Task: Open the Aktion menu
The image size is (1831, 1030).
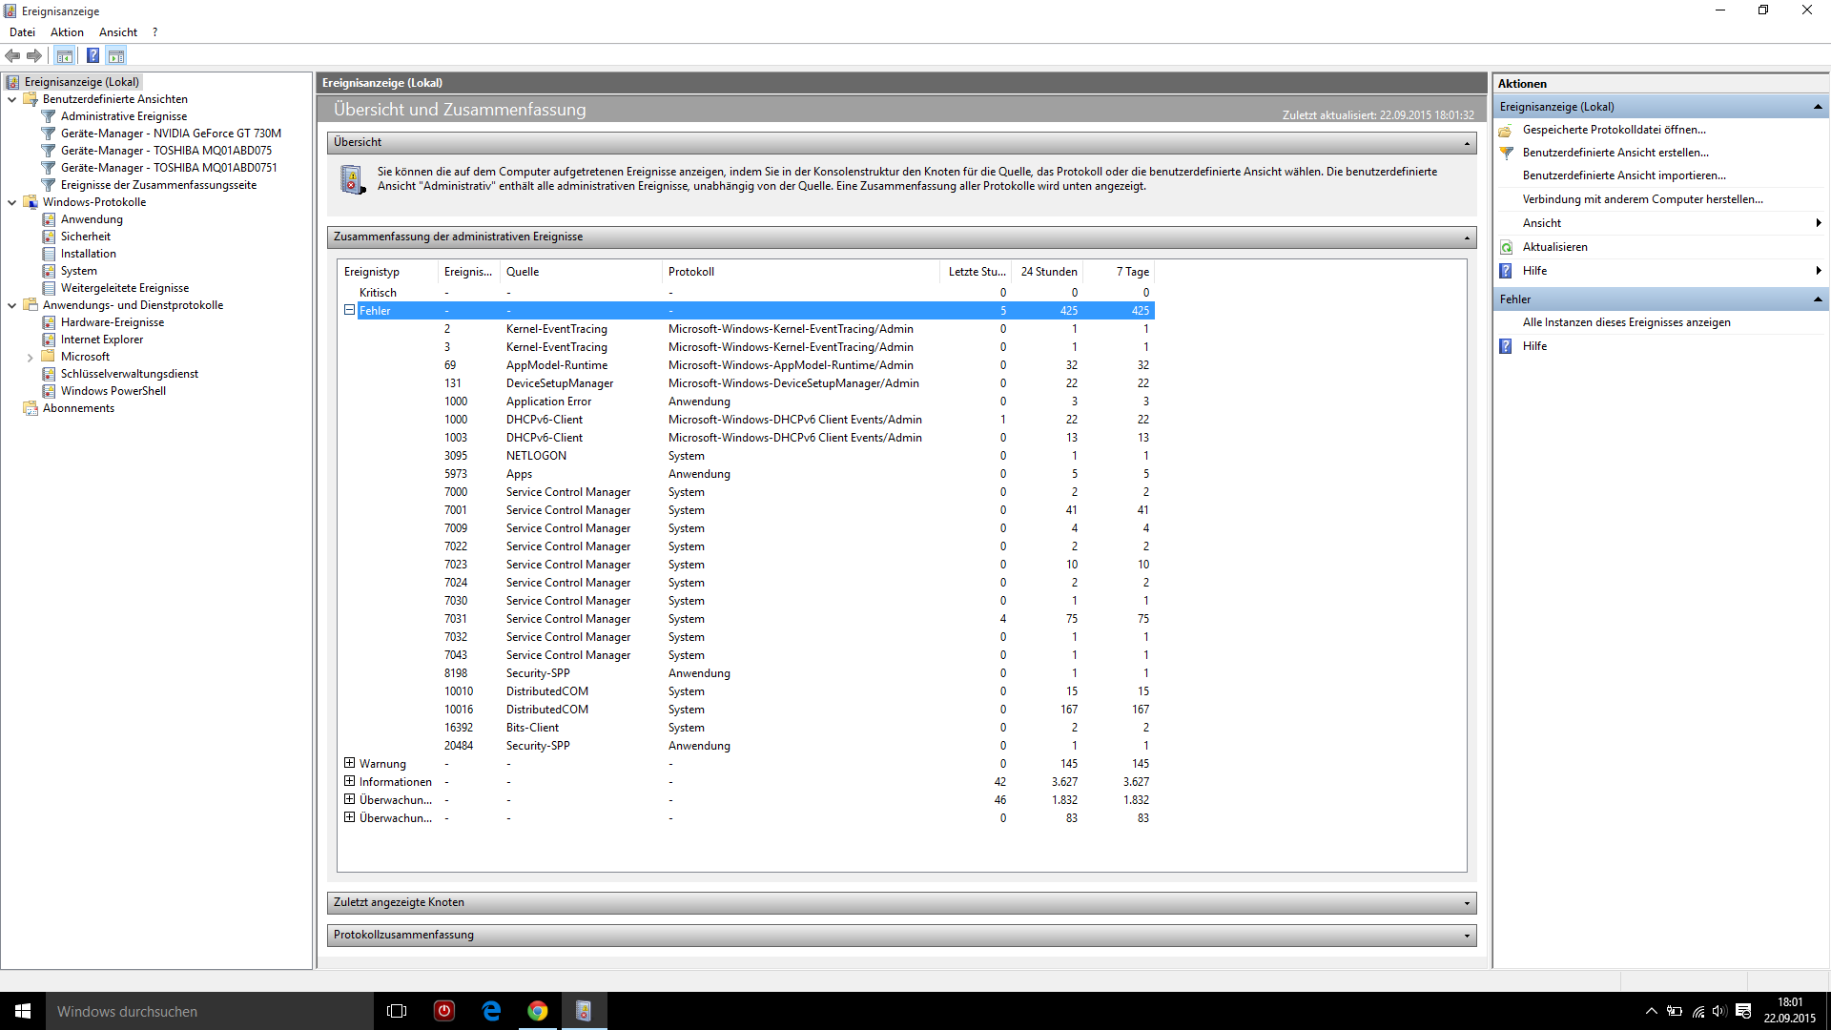Action: pos(67,32)
